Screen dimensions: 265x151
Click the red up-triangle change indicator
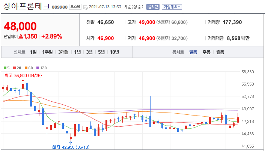pos(21,36)
